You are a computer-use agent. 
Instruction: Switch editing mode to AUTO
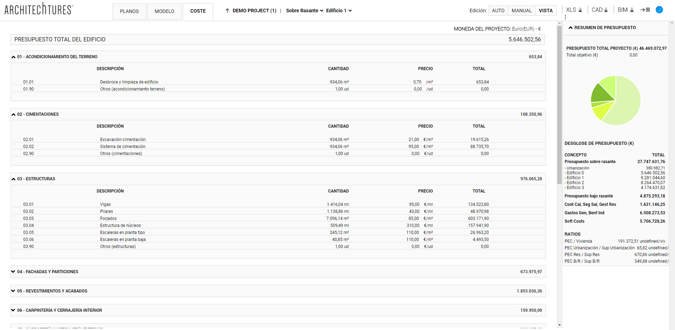pos(498,11)
